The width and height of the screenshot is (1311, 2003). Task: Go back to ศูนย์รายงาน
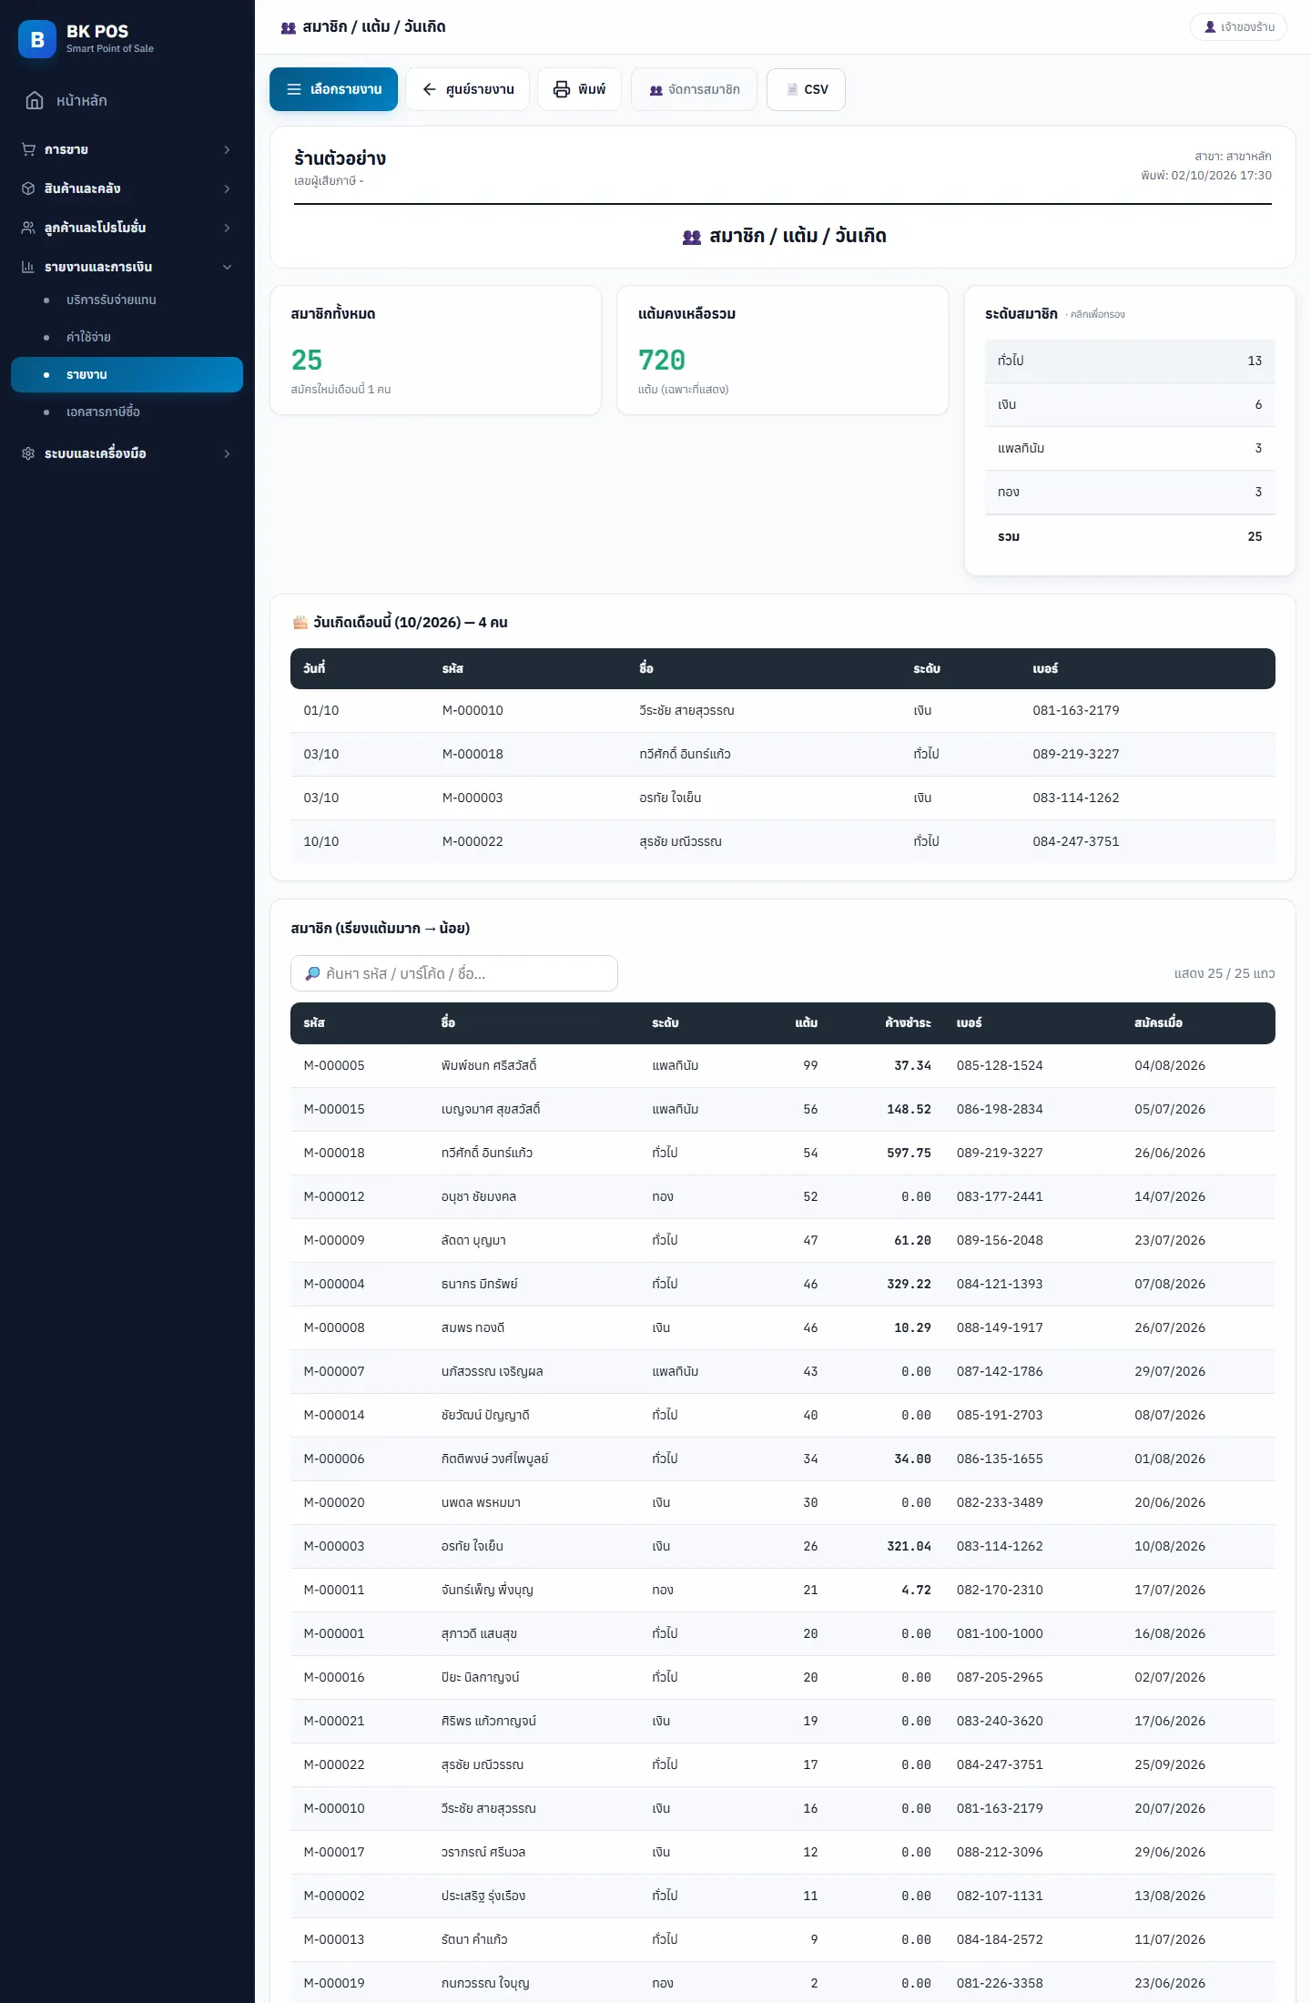click(x=467, y=89)
